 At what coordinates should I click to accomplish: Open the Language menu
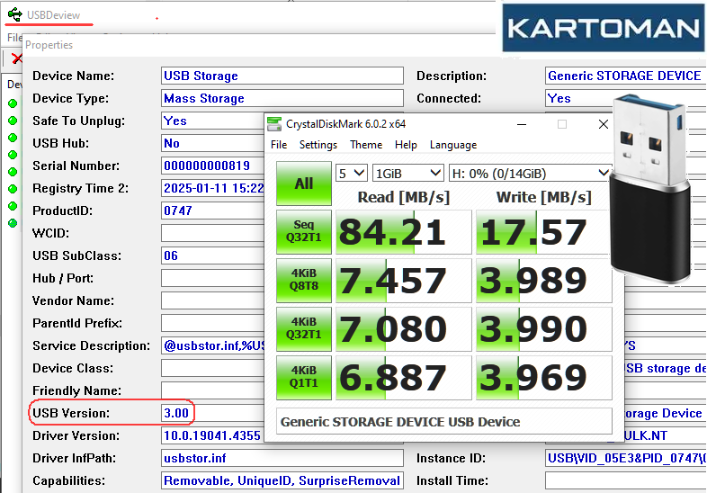(x=453, y=145)
